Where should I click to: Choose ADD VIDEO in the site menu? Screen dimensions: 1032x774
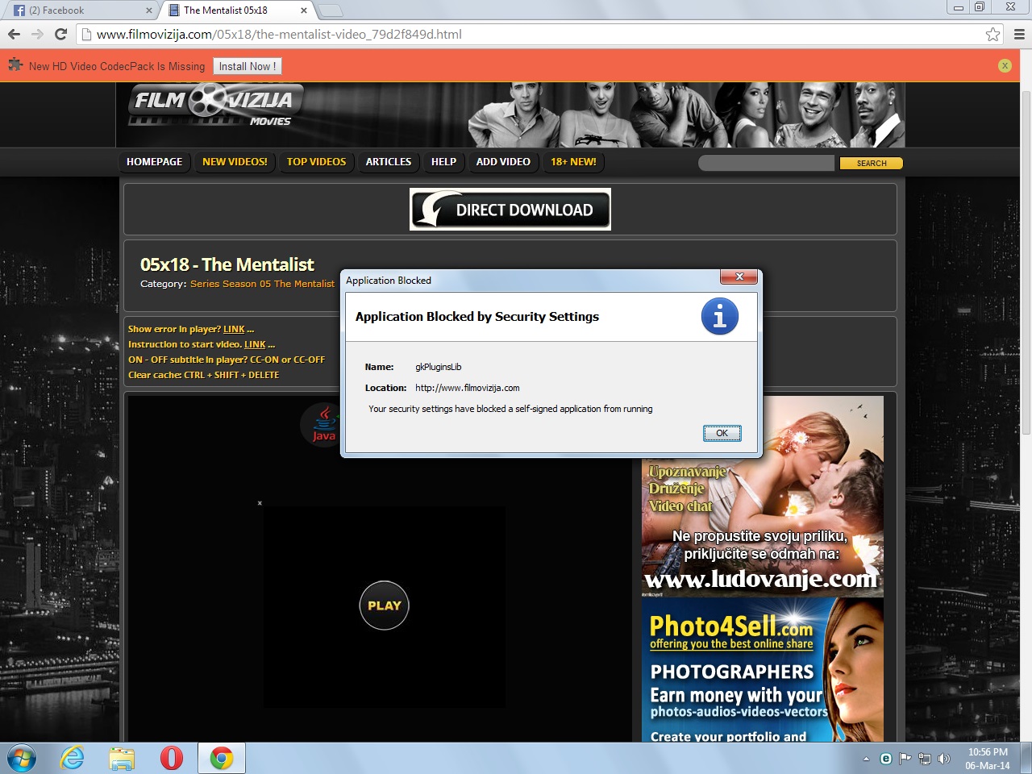(x=503, y=162)
